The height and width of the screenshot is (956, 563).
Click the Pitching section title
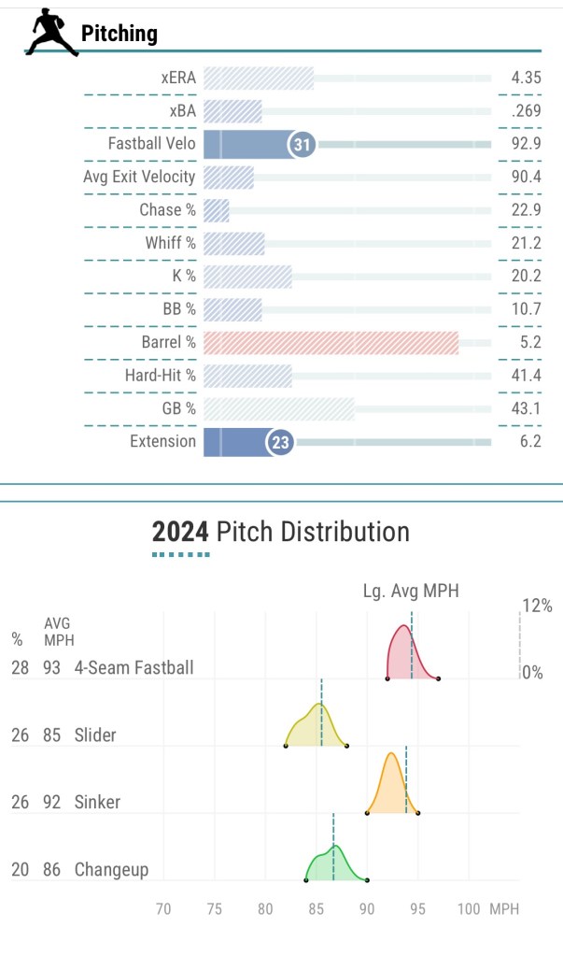point(120,35)
